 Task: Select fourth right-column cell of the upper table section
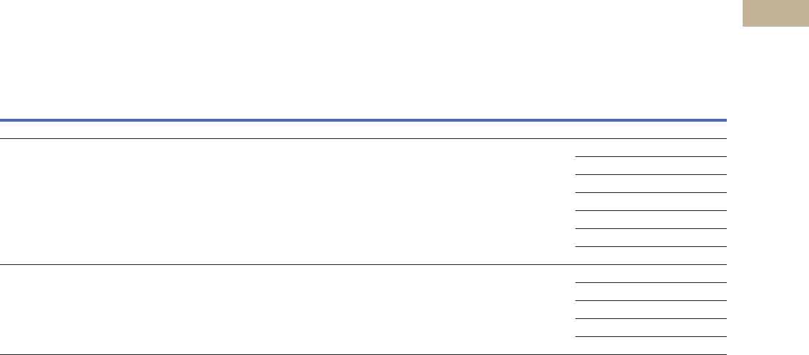point(651,202)
